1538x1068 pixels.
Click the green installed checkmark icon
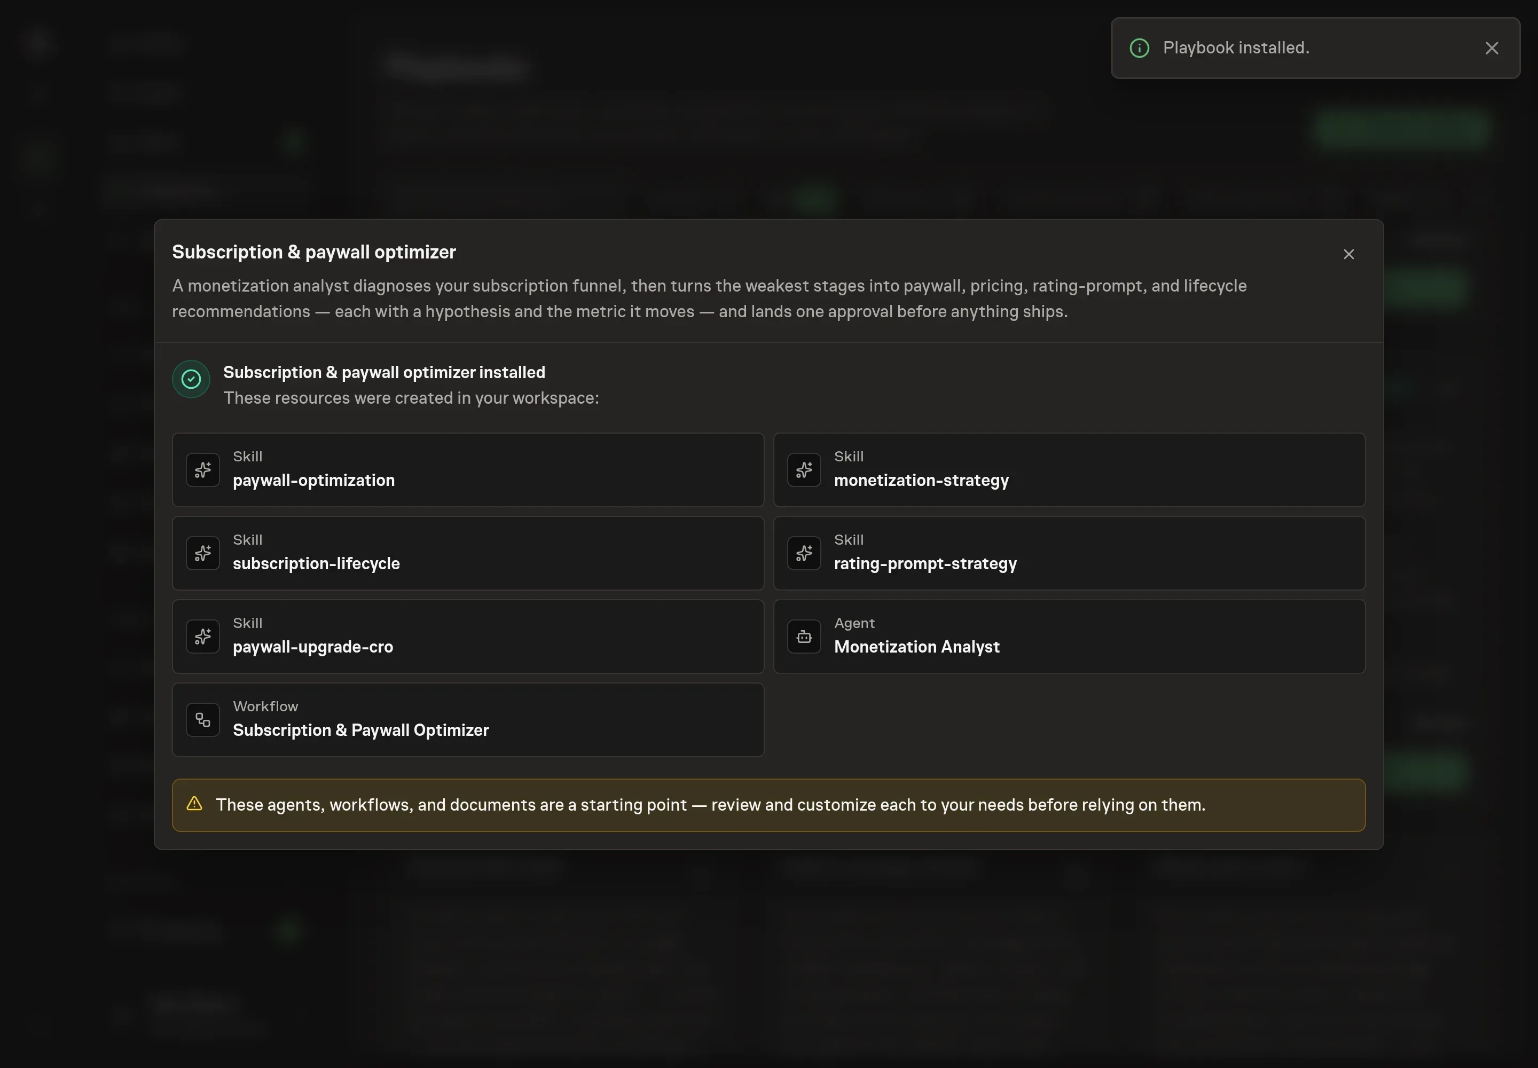click(191, 380)
